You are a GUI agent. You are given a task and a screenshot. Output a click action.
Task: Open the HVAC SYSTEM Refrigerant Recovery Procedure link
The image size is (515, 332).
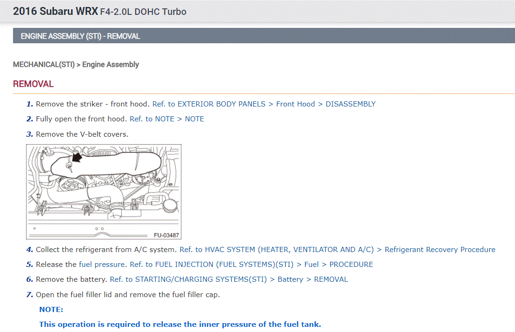(x=337, y=250)
